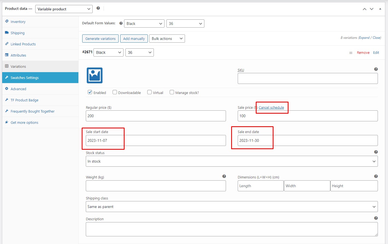Open the Shipping tab
The height and width of the screenshot is (244, 388).
pyautogui.click(x=40, y=33)
